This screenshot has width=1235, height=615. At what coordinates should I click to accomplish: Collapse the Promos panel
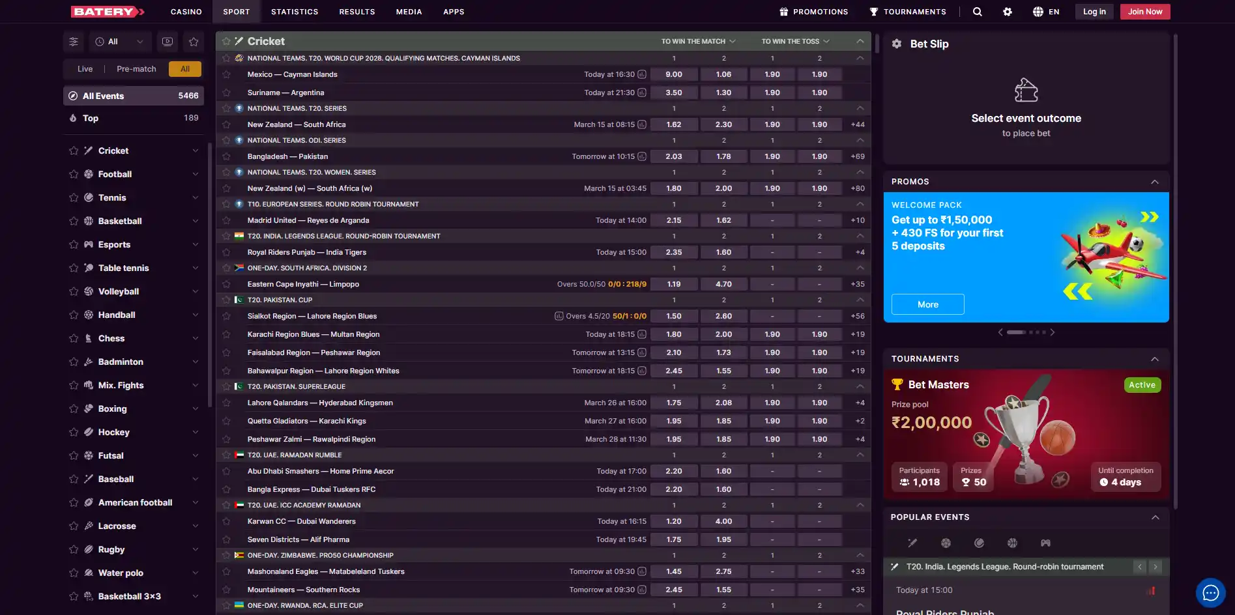point(1155,182)
